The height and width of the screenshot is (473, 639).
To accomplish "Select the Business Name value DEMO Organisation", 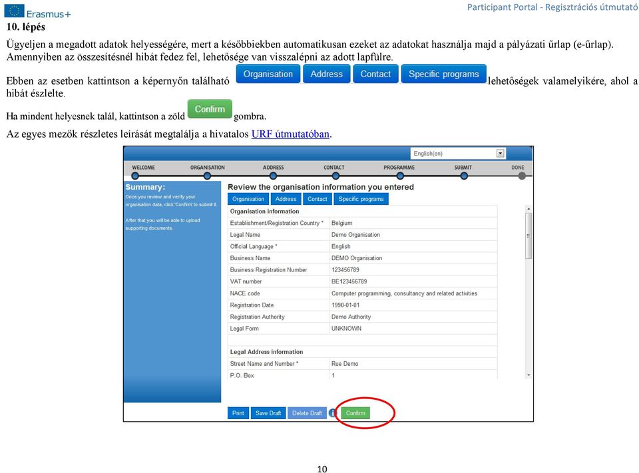I will tap(357, 258).
